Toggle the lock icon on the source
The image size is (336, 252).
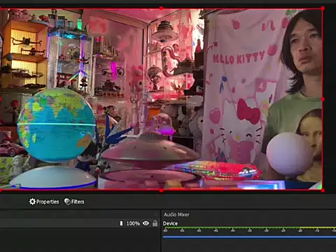point(155,223)
